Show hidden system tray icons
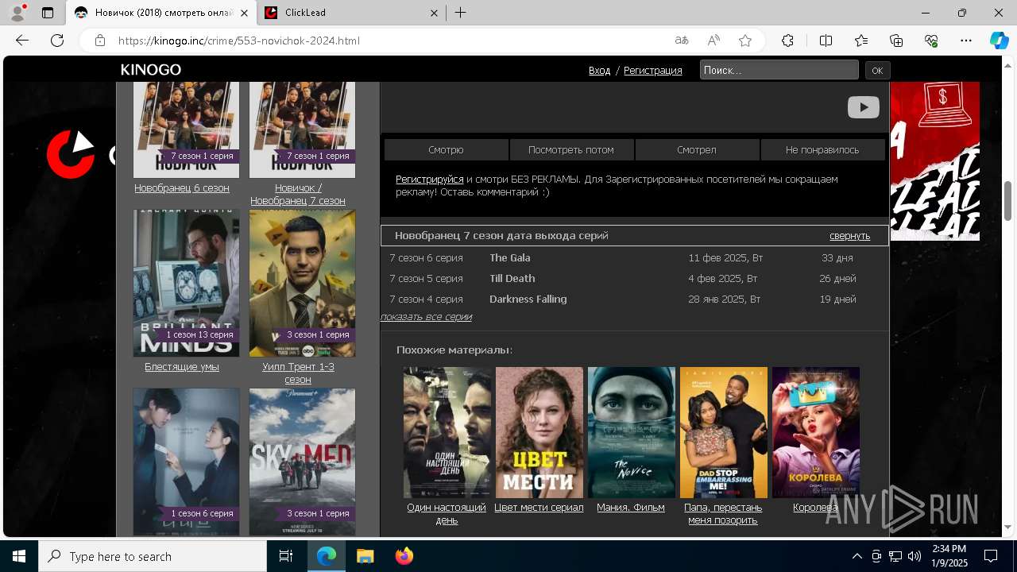The image size is (1017, 572). click(x=857, y=556)
